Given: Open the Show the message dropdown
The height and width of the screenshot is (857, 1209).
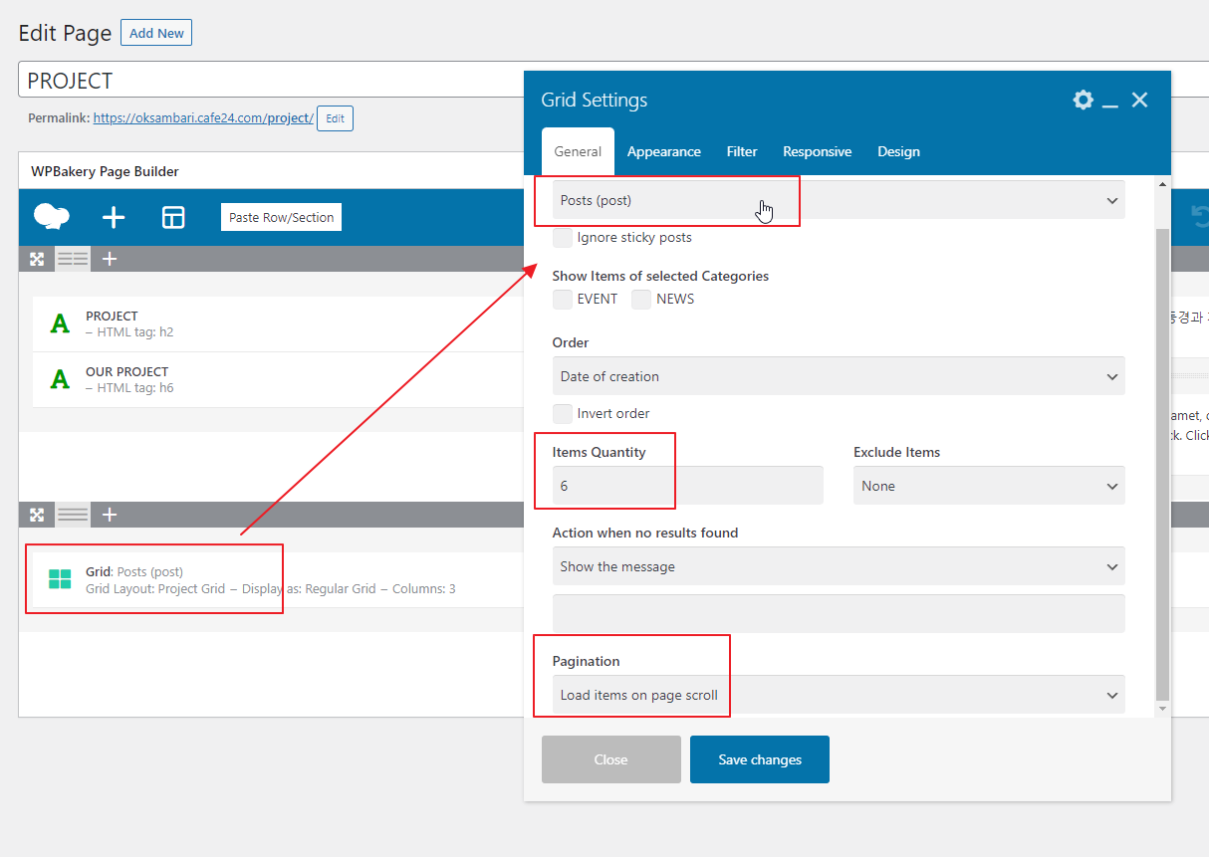Looking at the screenshot, I should (839, 566).
